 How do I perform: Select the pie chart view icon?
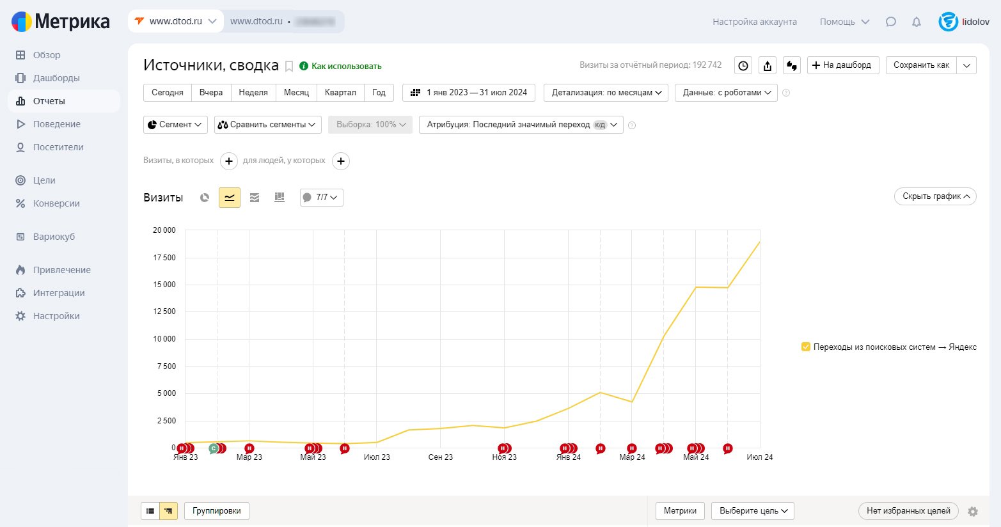[x=205, y=198]
